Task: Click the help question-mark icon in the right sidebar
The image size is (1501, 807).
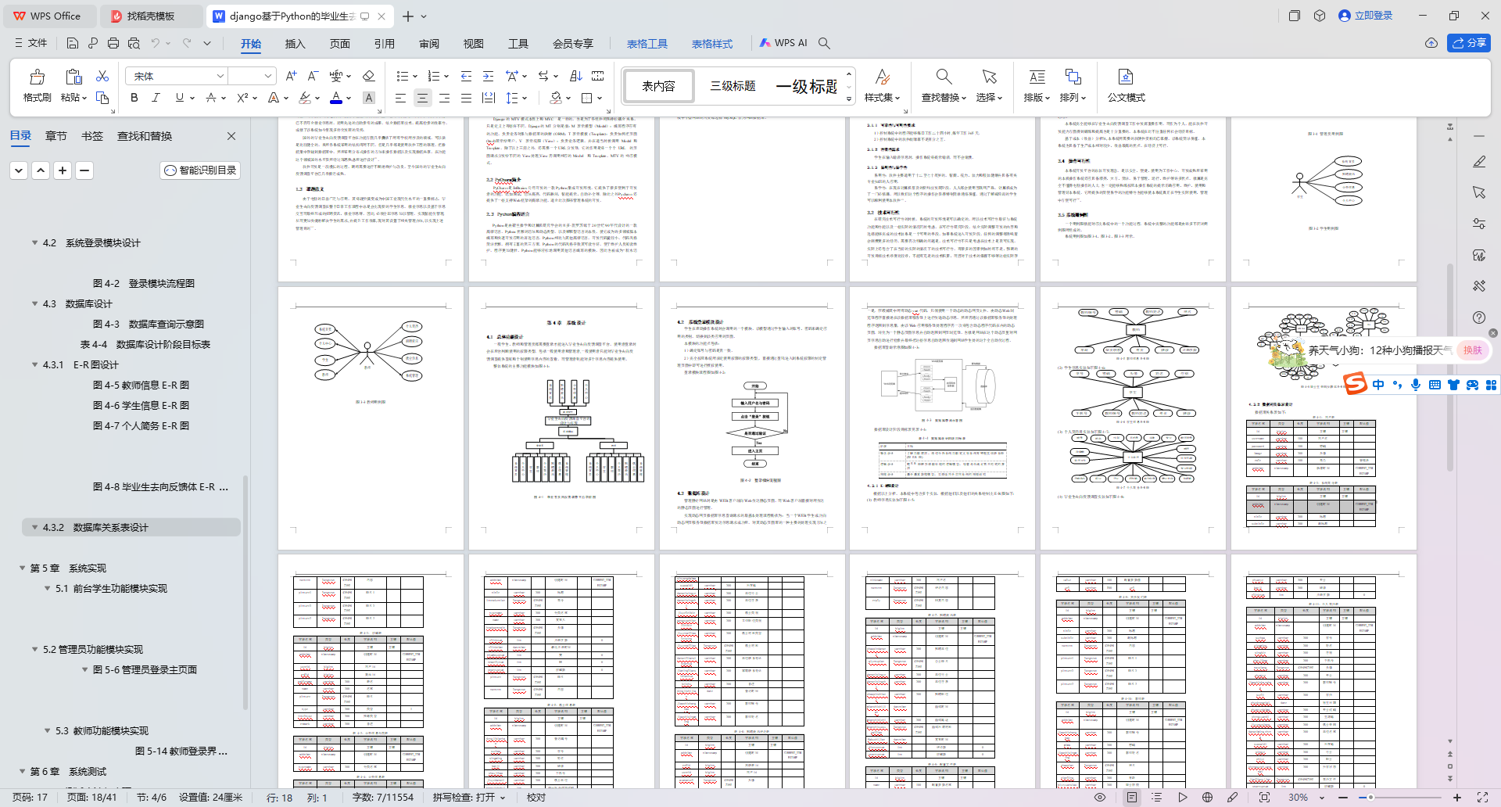Action: [1478, 317]
